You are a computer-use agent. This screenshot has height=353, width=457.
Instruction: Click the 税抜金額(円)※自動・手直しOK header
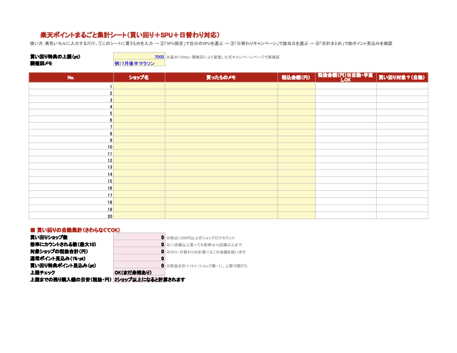click(346, 77)
